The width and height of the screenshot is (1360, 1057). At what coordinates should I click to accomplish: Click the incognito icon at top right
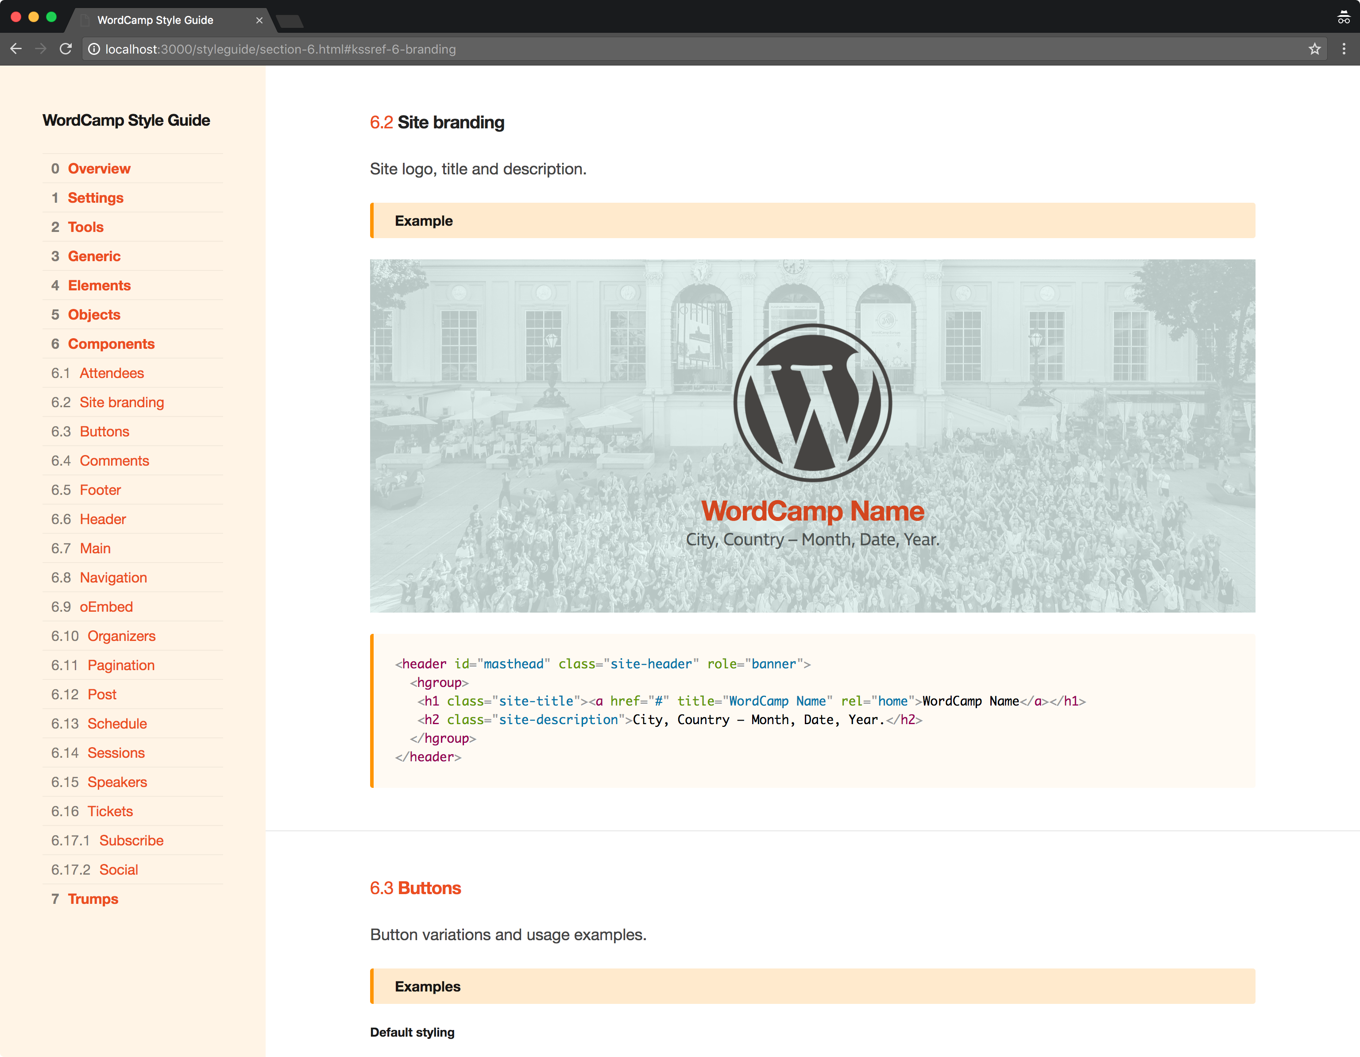pos(1343,18)
